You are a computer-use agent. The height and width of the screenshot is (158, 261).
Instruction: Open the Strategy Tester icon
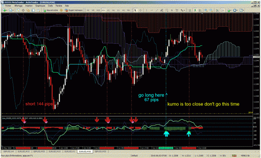point(38,10)
